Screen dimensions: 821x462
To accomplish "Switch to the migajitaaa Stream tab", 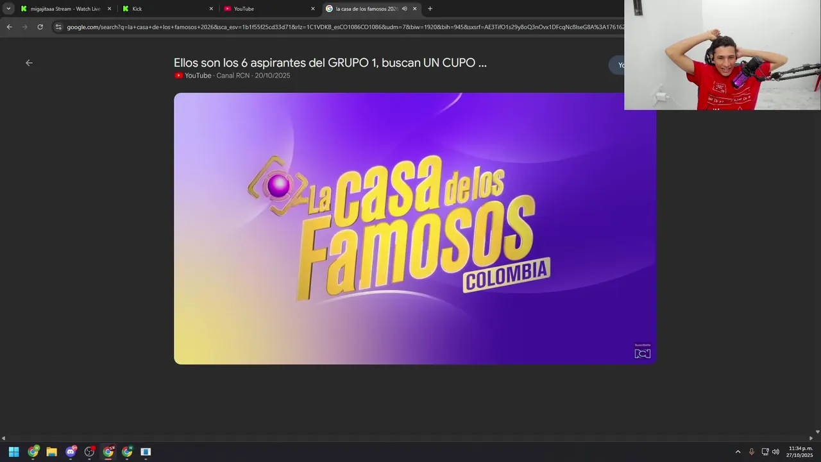I will click(66, 9).
